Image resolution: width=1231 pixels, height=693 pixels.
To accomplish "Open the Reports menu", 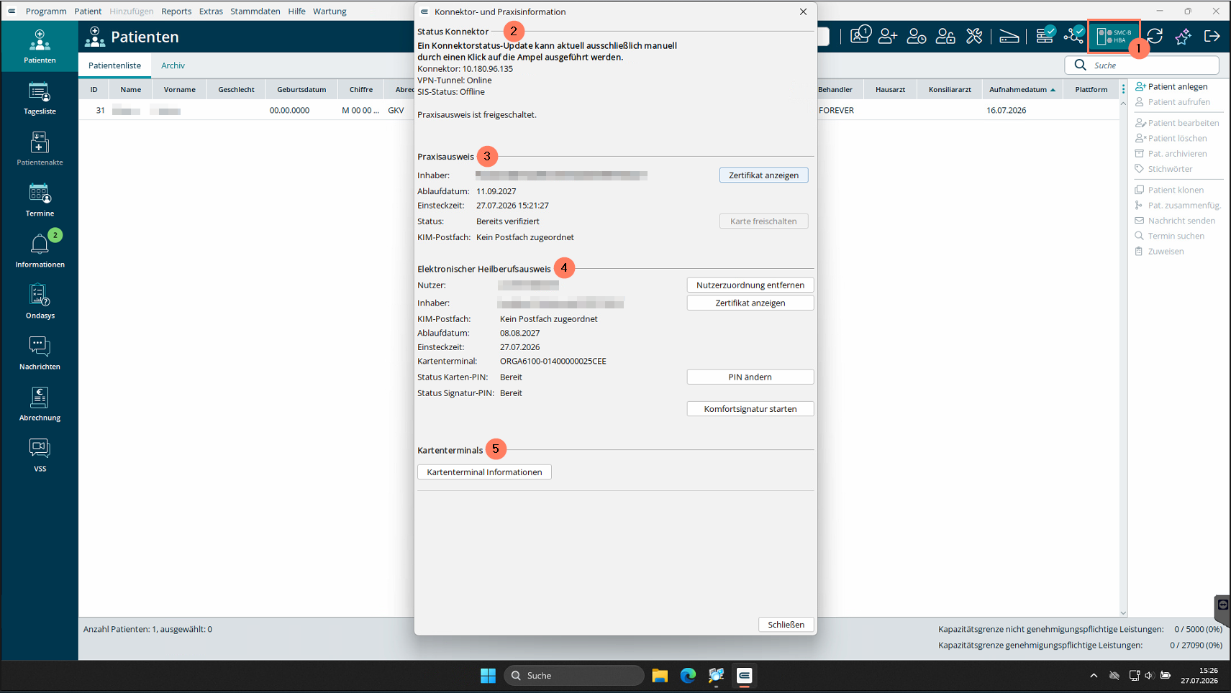I will [176, 11].
